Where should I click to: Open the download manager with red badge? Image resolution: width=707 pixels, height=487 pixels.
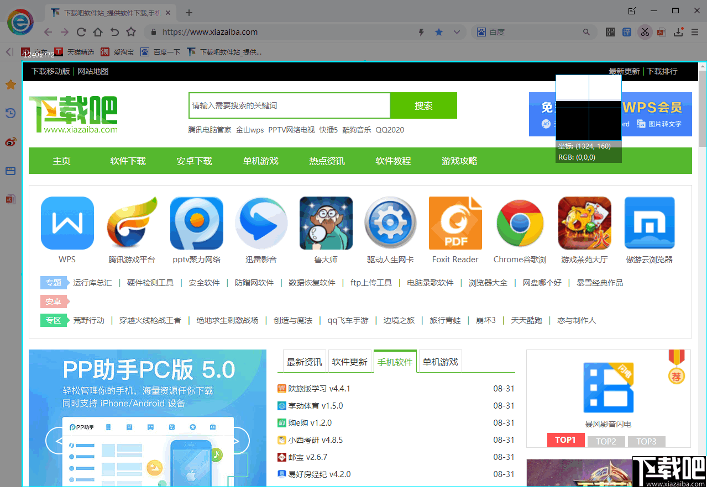click(x=678, y=33)
